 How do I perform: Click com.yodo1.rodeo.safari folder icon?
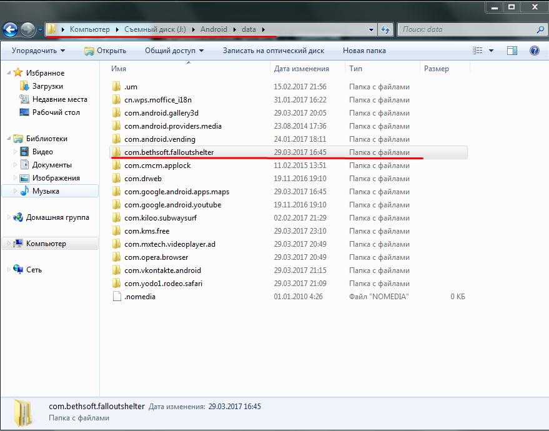point(117,284)
